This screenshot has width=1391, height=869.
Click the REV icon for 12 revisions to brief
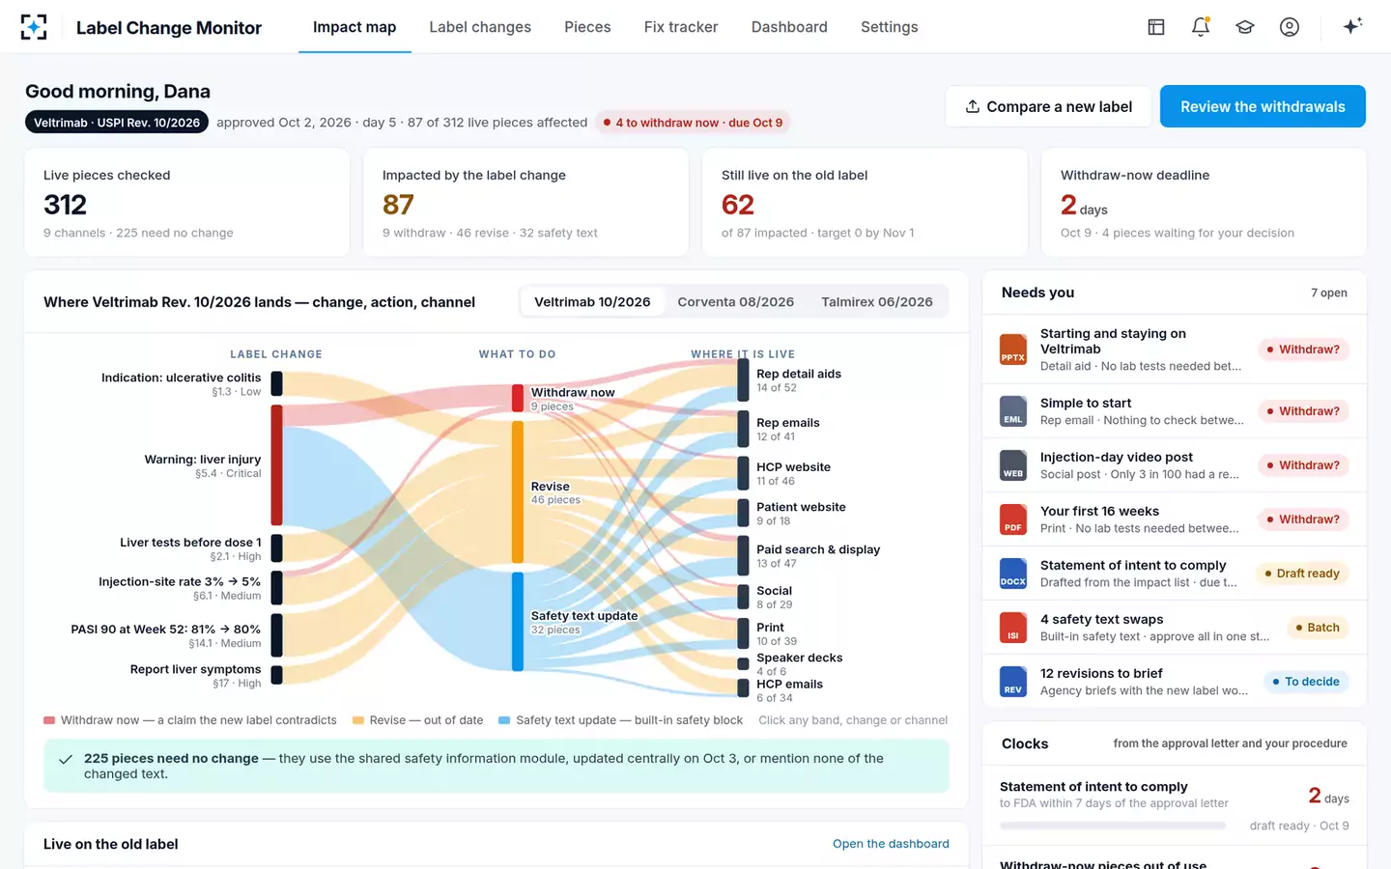coord(1013,682)
